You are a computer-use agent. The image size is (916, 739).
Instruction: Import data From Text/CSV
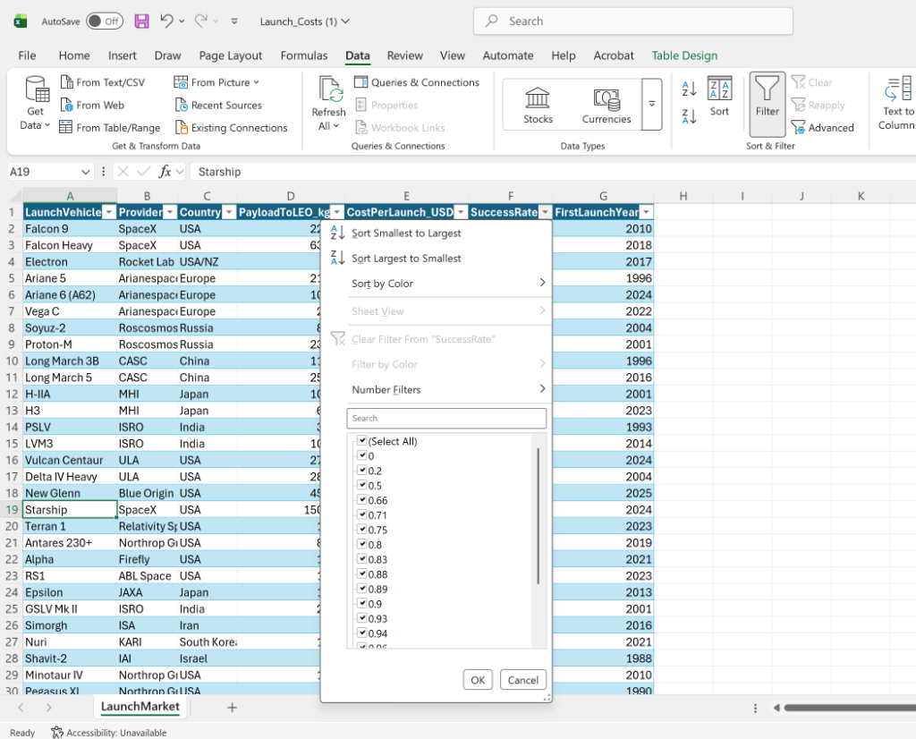pyautogui.click(x=102, y=82)
